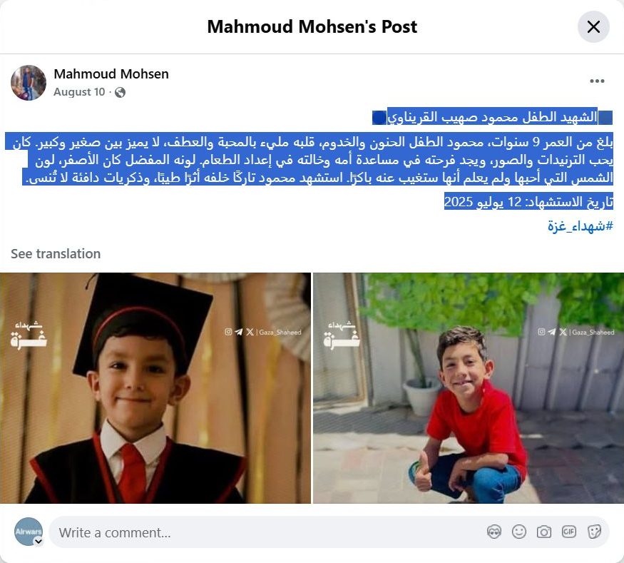Image resolution: width=624 pixels, height=563 pixels.
Task: Click the Airwars commenter avatar
Action: (x=29, y=532)
